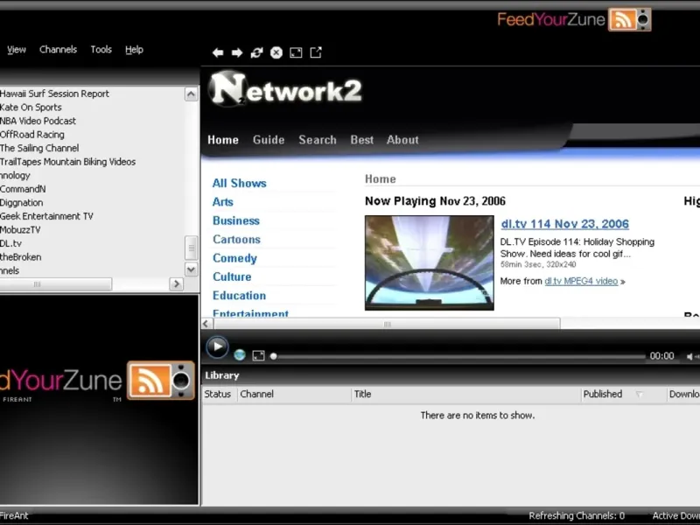
Task: Click the Cartoons category link
Action: [236, 239]
